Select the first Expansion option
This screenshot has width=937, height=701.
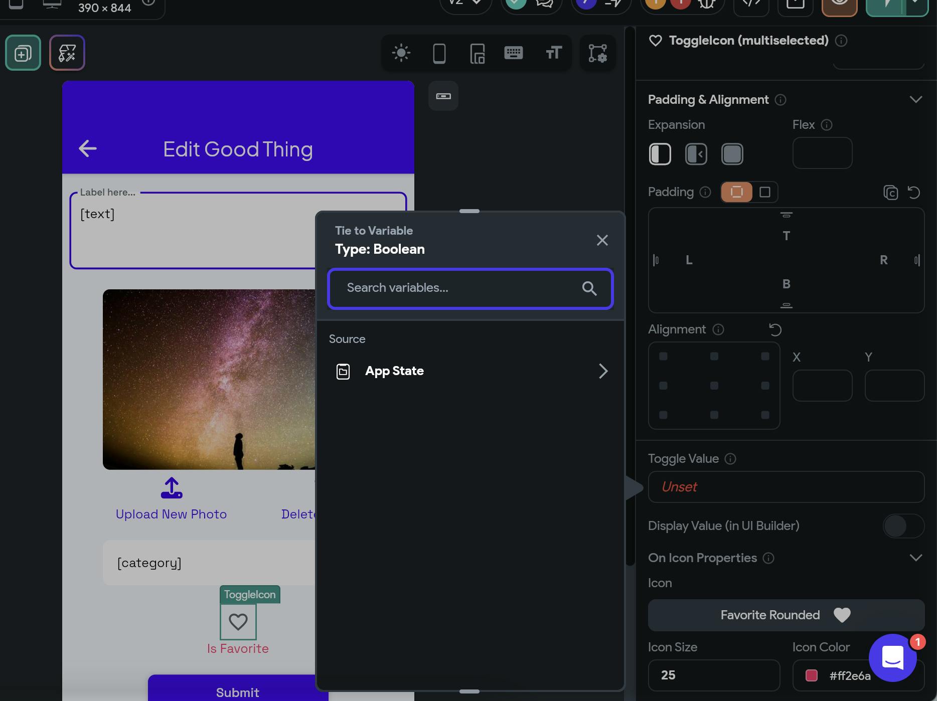660,154
